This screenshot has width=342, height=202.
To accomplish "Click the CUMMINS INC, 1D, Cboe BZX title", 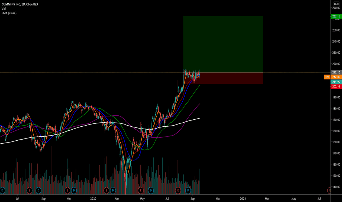I will pyautogui.click(x=20, y=4).
